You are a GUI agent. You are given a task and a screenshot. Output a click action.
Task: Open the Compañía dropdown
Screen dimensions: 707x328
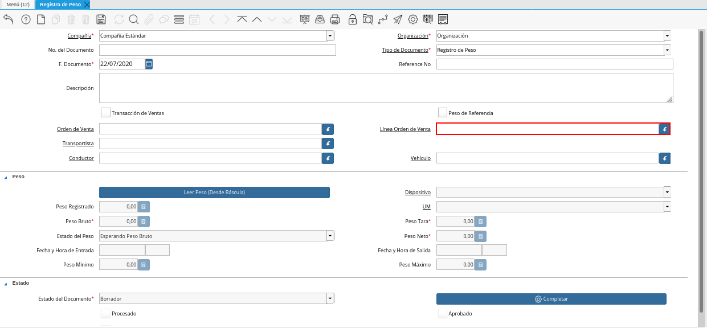(330, 36)
